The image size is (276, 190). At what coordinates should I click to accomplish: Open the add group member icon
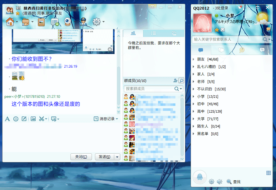coord(175,81)
